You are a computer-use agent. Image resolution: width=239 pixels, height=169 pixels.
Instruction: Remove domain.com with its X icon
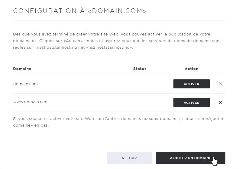(x=220, y=84)
